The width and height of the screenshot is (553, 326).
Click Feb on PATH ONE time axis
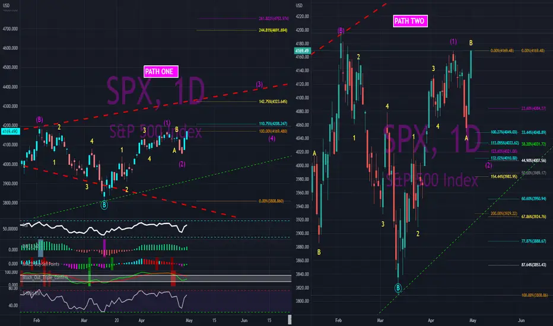coord(36,320)
